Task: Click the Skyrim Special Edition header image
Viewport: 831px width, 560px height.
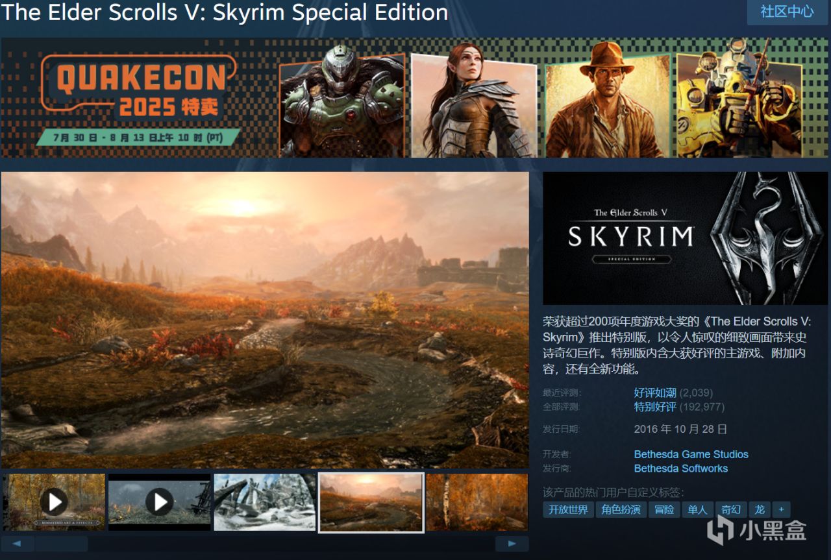Action: [x=686, y=238]
